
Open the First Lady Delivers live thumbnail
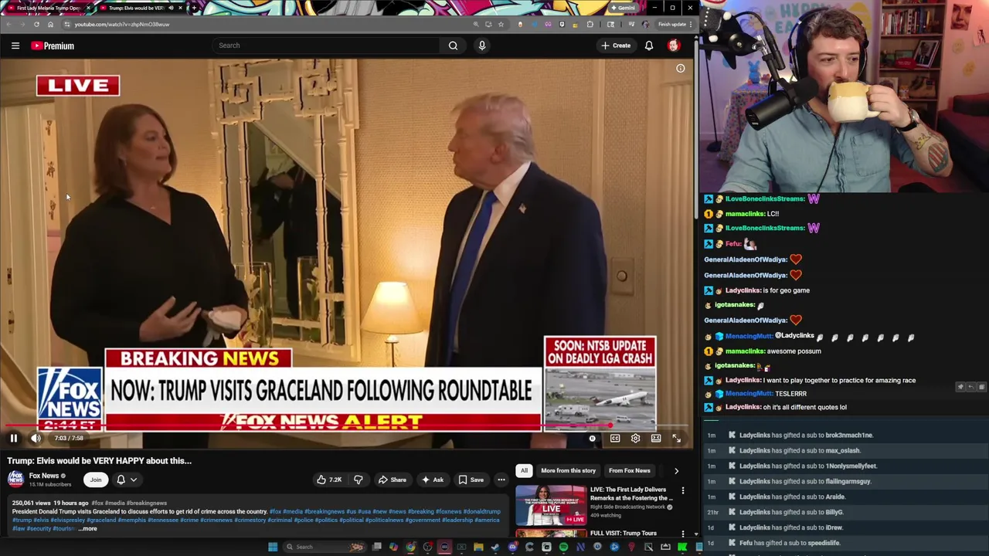pyautogui.click(x=551, y=504)
